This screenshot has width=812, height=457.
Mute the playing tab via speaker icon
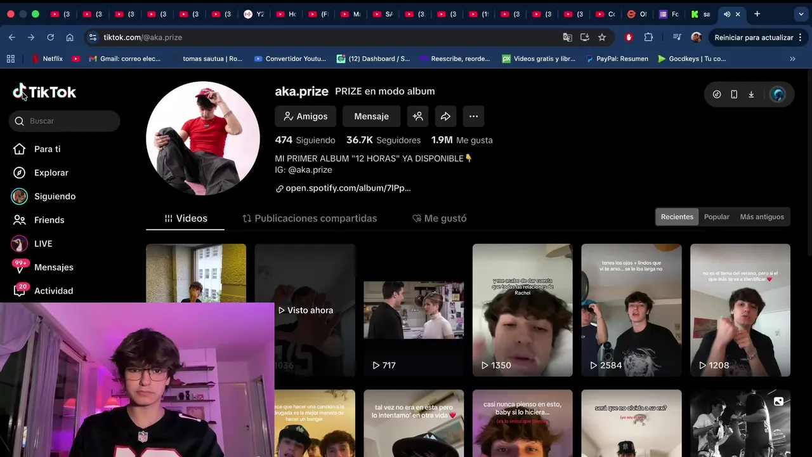pyautogui.click(x=727, y=14)
